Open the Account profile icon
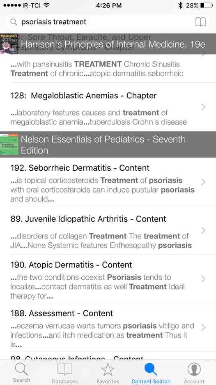 [194, 372]
